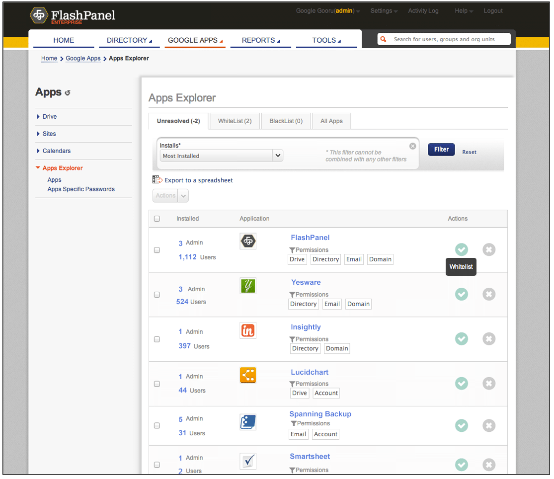This screenshot has height=479, width=554.
Task: Whitelist the FlashPanel app with checkmark
Action: [x=462, y=250]
